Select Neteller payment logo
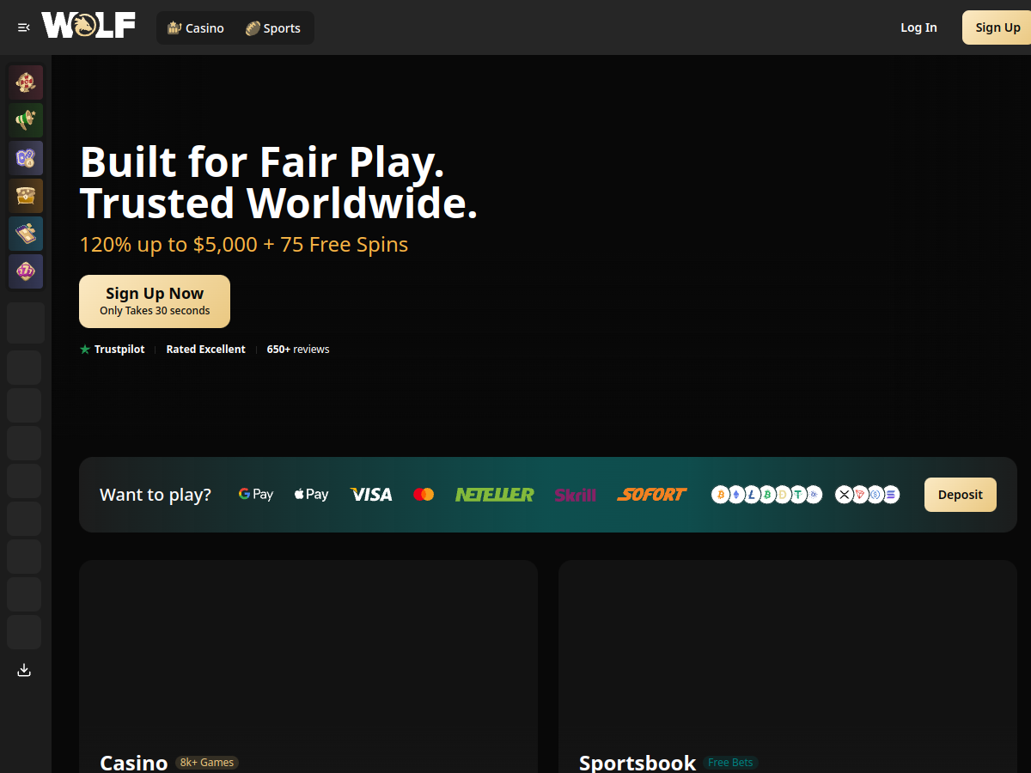The height and width of the screenshot is (773, 1031). 495,495
